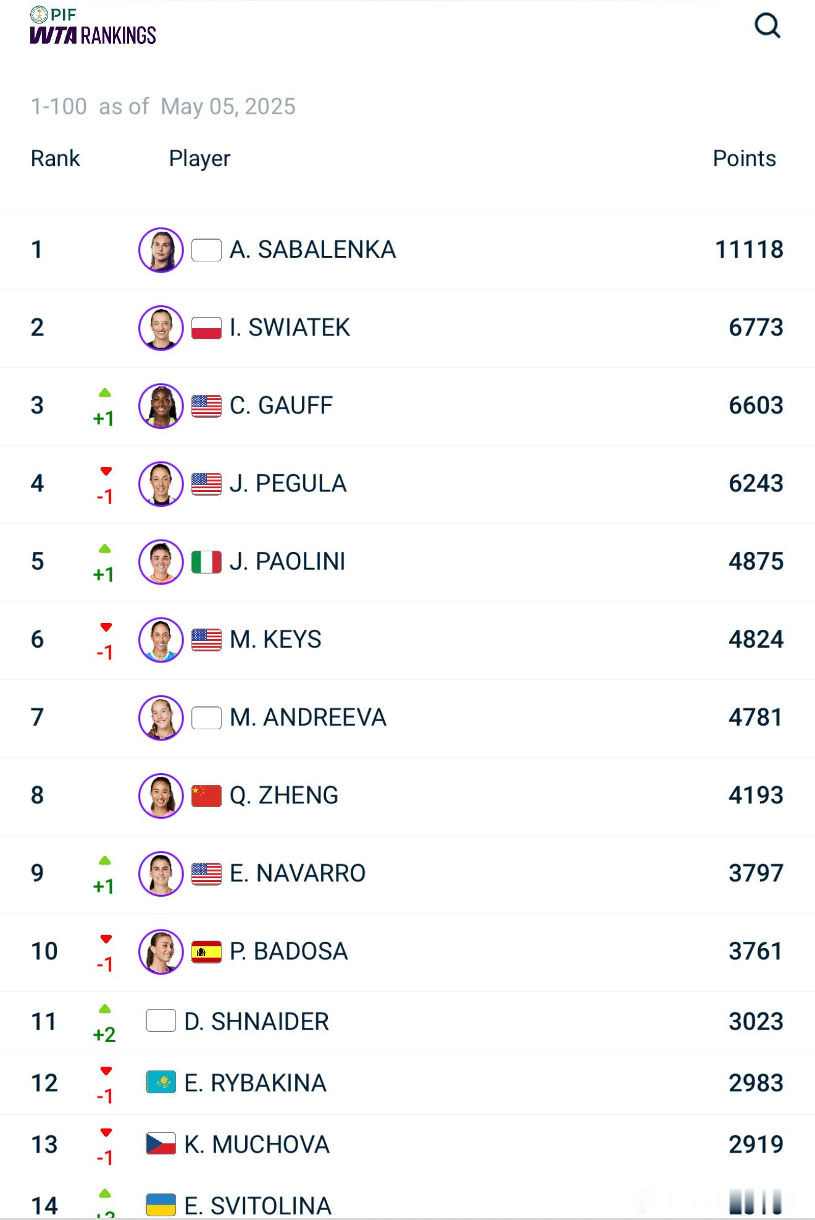
Task: Tap I. Swiatek's Poland flag icon
Action: click(x=206, y=328)
